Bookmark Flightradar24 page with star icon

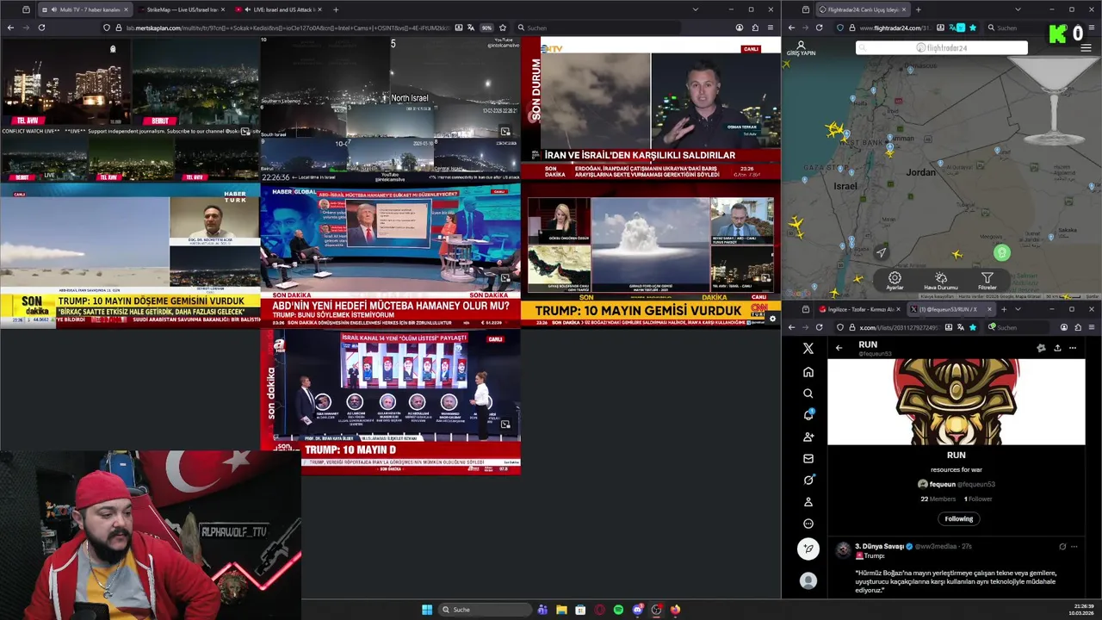tap(972, 28)
